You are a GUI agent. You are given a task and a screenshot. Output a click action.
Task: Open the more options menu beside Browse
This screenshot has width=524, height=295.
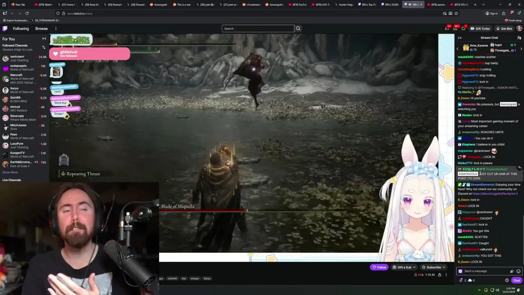pyautogui.click(x=56, y=29)
